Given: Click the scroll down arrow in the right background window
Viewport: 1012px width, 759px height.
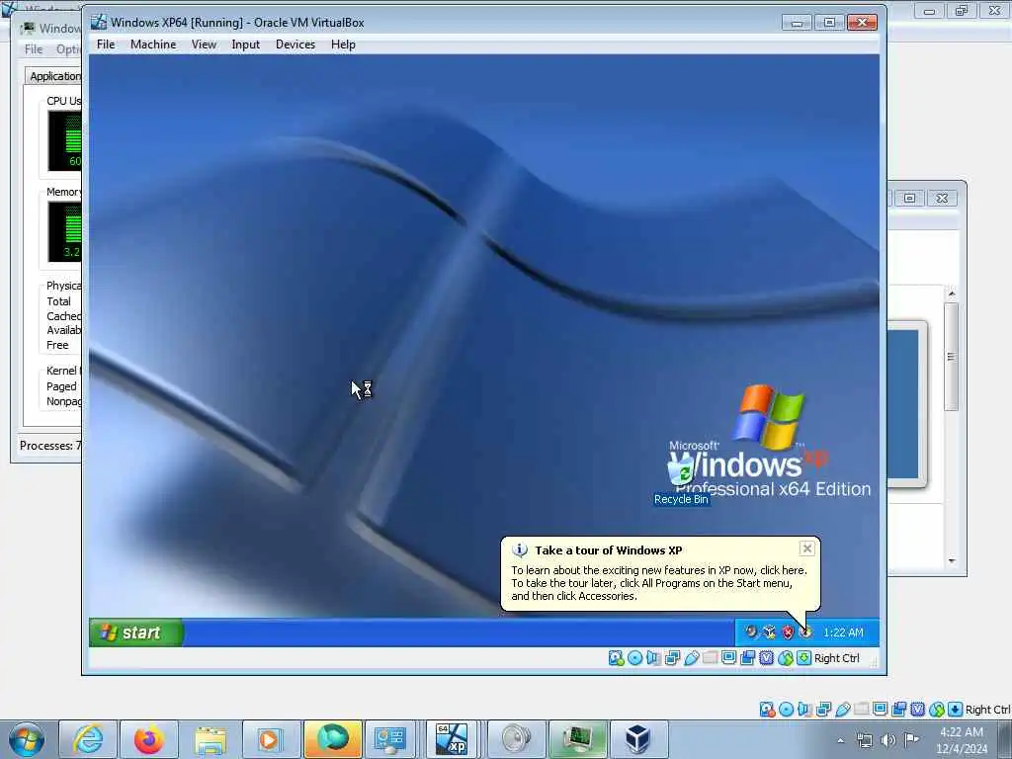Looking at the screenshot, I should click(x=952, y=561).
